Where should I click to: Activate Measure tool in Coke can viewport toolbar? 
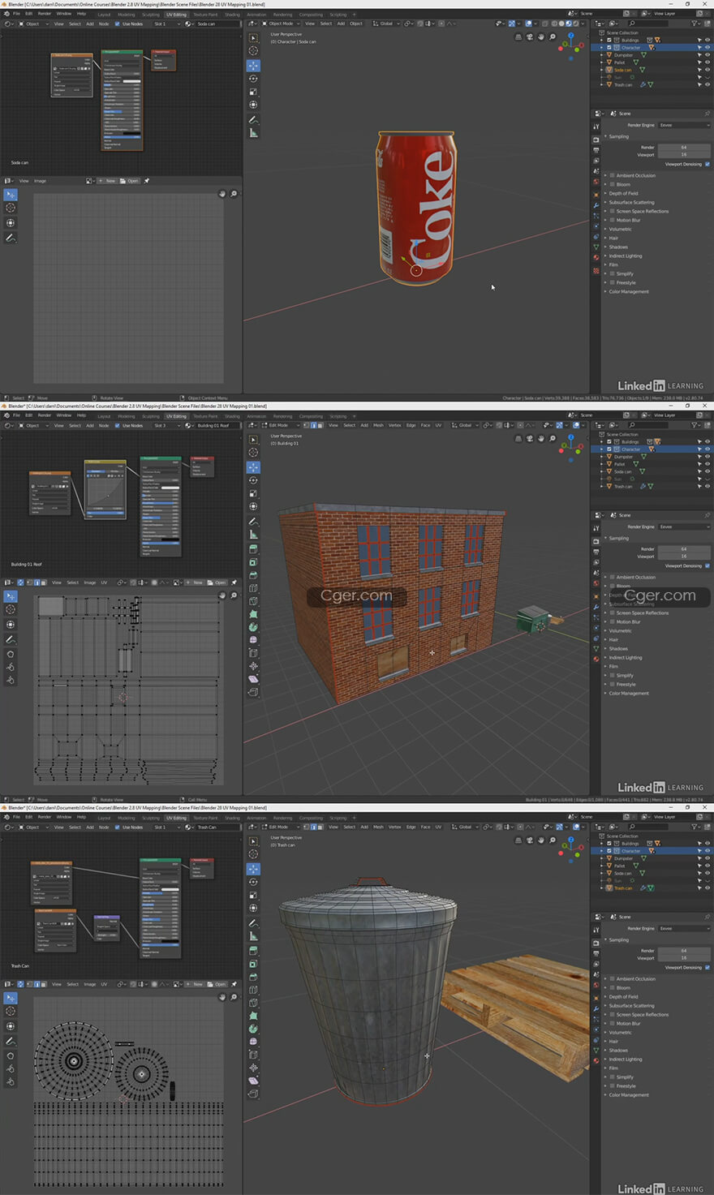tap(253, 133)
